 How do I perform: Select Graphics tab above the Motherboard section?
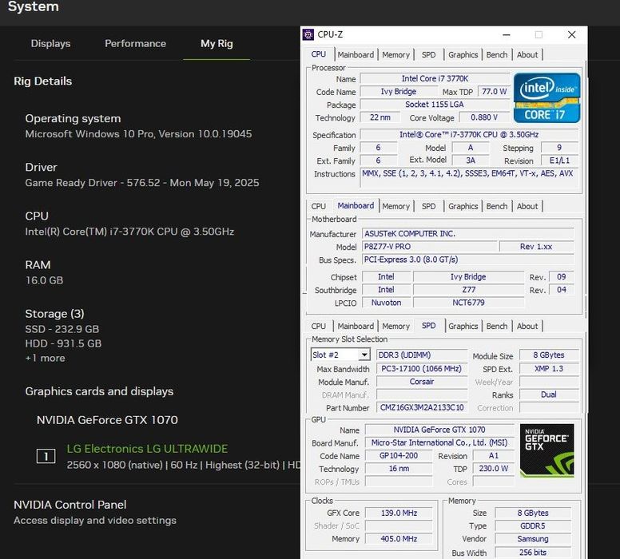tap(463, 206)
